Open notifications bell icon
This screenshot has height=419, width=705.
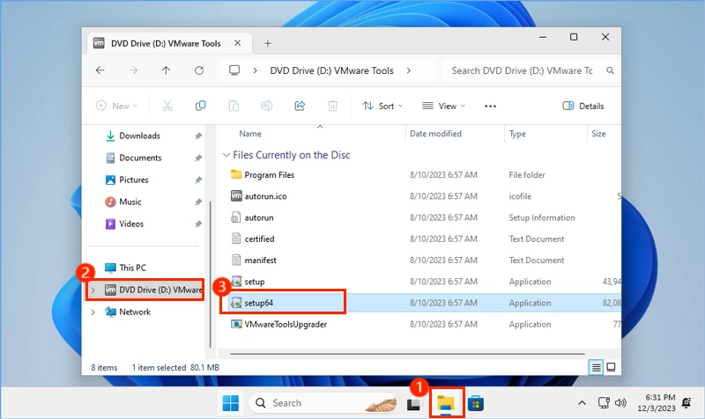click(686, 403)
